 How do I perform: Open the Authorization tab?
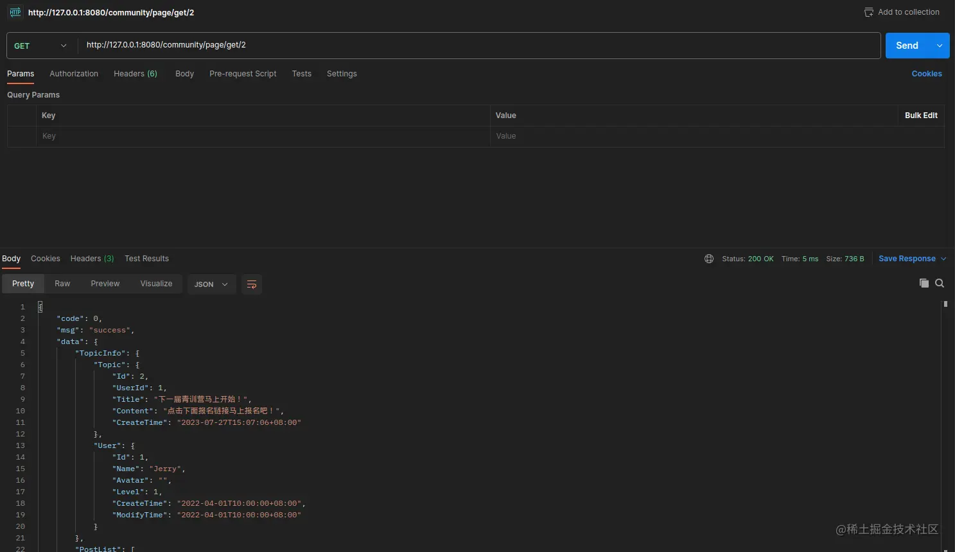(74, 74)
